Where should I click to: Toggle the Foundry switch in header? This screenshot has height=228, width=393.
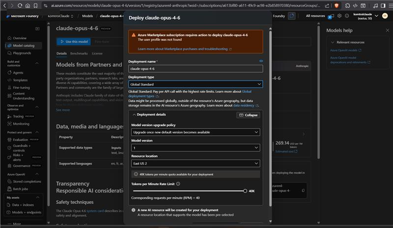pos(291,16)
